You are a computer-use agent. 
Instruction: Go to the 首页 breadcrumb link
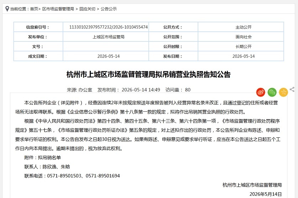34,9
